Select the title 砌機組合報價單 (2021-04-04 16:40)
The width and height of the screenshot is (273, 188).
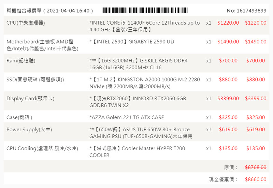pos(50,11)
